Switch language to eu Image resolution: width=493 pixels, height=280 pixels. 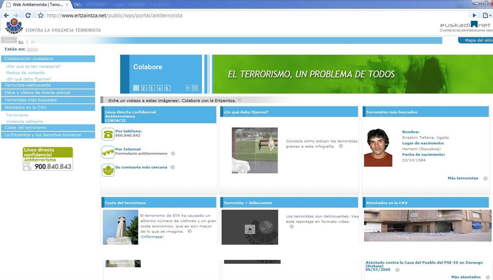pyautogui.click(x=21, y=42)
